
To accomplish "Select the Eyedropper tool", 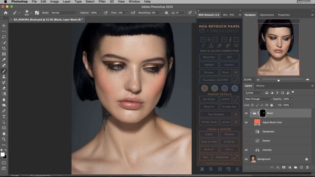I will (x=4, y=60).
